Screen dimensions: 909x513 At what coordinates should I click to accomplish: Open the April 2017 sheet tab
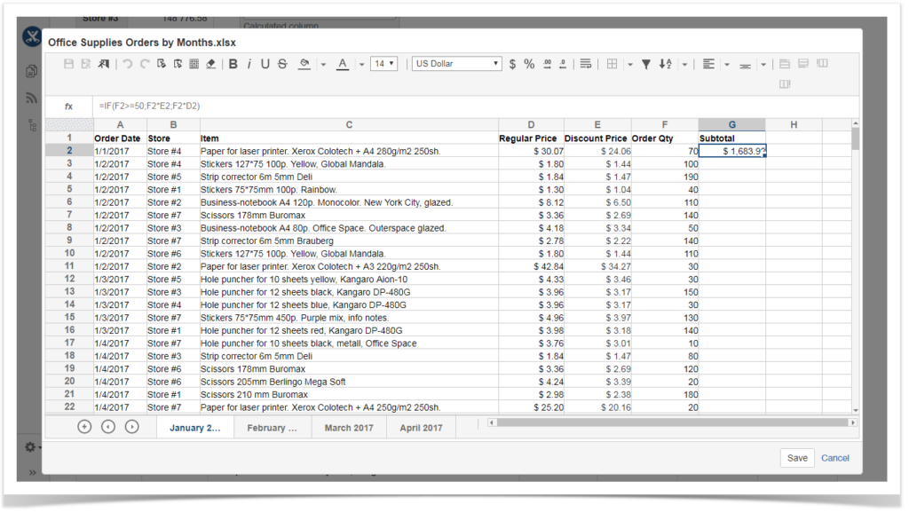point(423,427)
